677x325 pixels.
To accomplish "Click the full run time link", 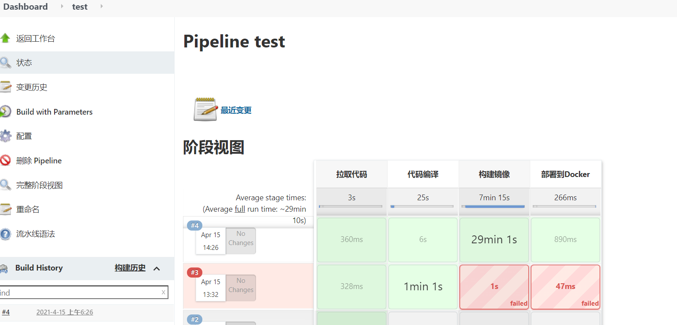I will tap(240, 209).
